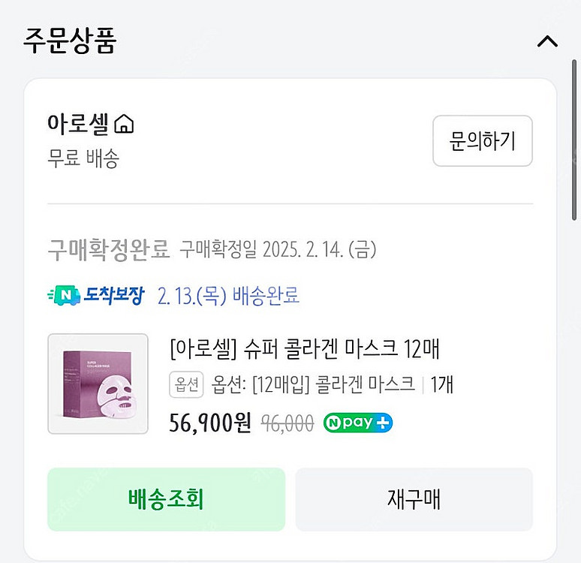Click the 아로셀 store home icon
The image size is (581, 563).
(x=125, y=124)
